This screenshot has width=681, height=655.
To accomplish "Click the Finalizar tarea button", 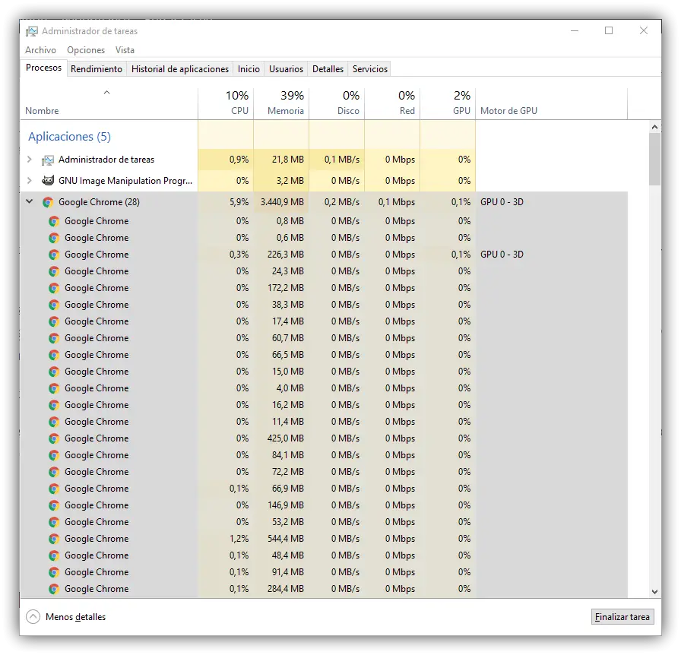I will coord(622,617).
